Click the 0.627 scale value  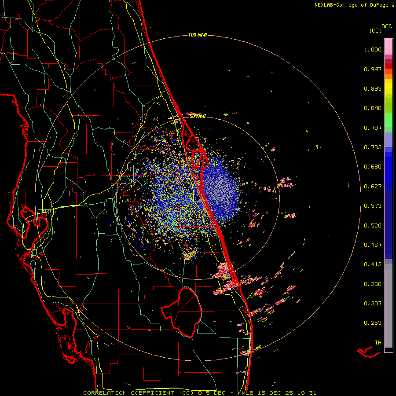(x=373, y=187)
